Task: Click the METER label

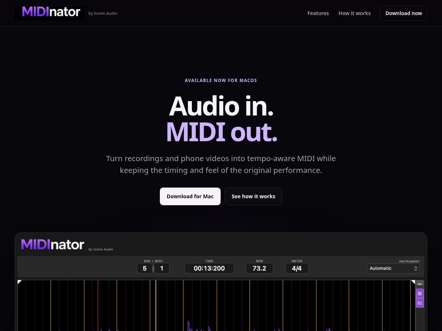Action: 297,261
